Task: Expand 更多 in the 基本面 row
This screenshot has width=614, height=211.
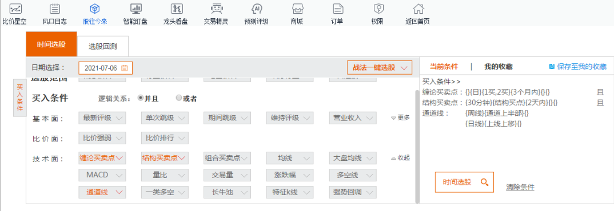Action: point(401,117)
